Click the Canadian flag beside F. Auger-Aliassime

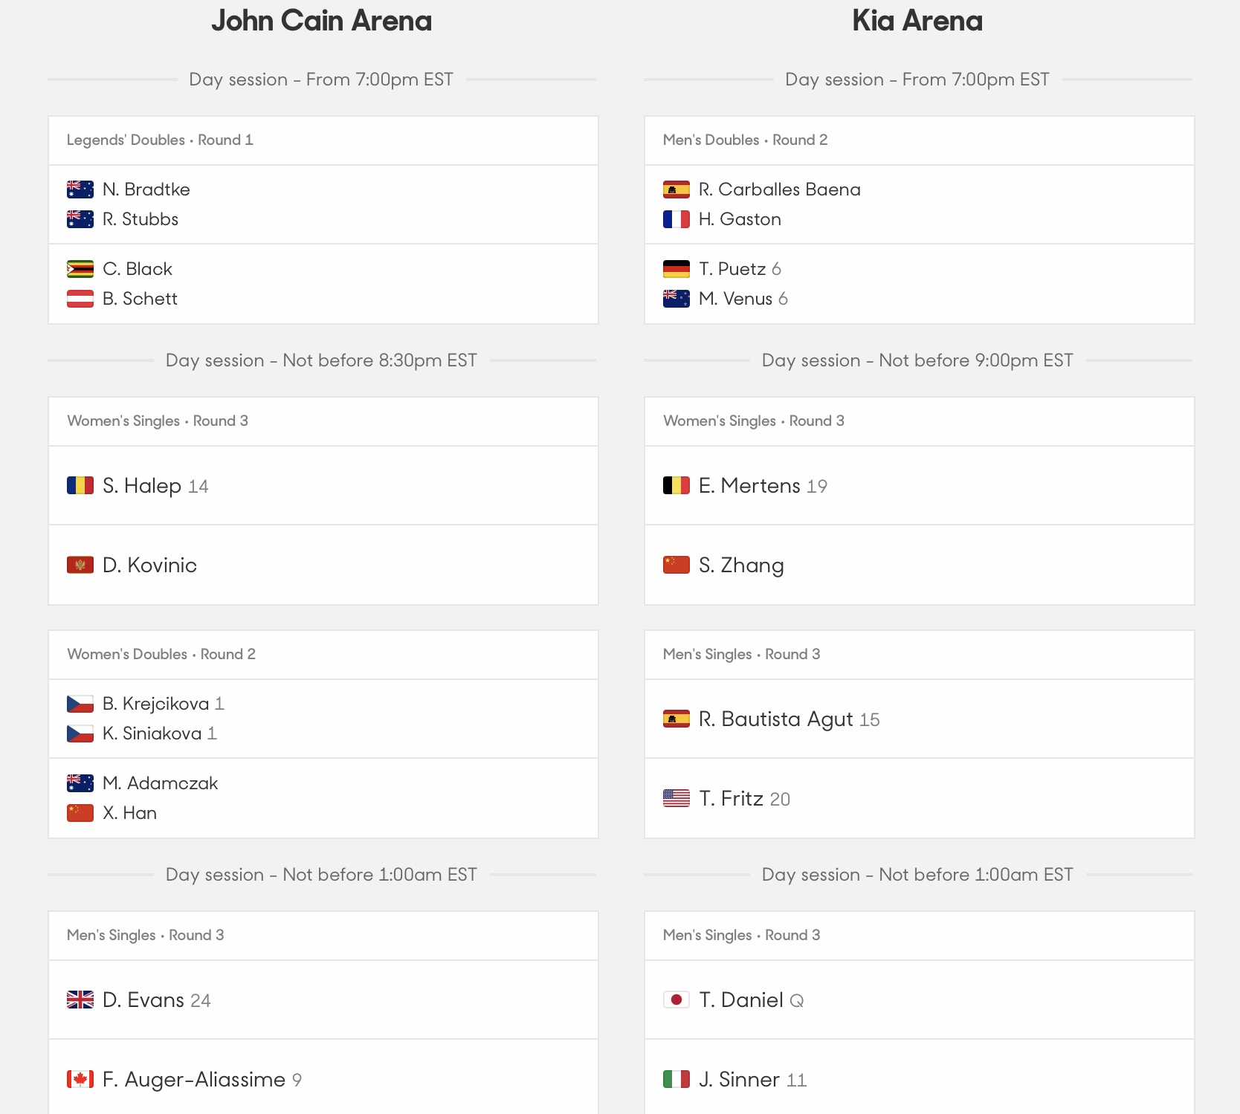coord(80,1079)
